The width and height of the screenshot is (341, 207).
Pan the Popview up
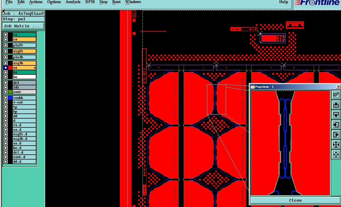point(336,105)
